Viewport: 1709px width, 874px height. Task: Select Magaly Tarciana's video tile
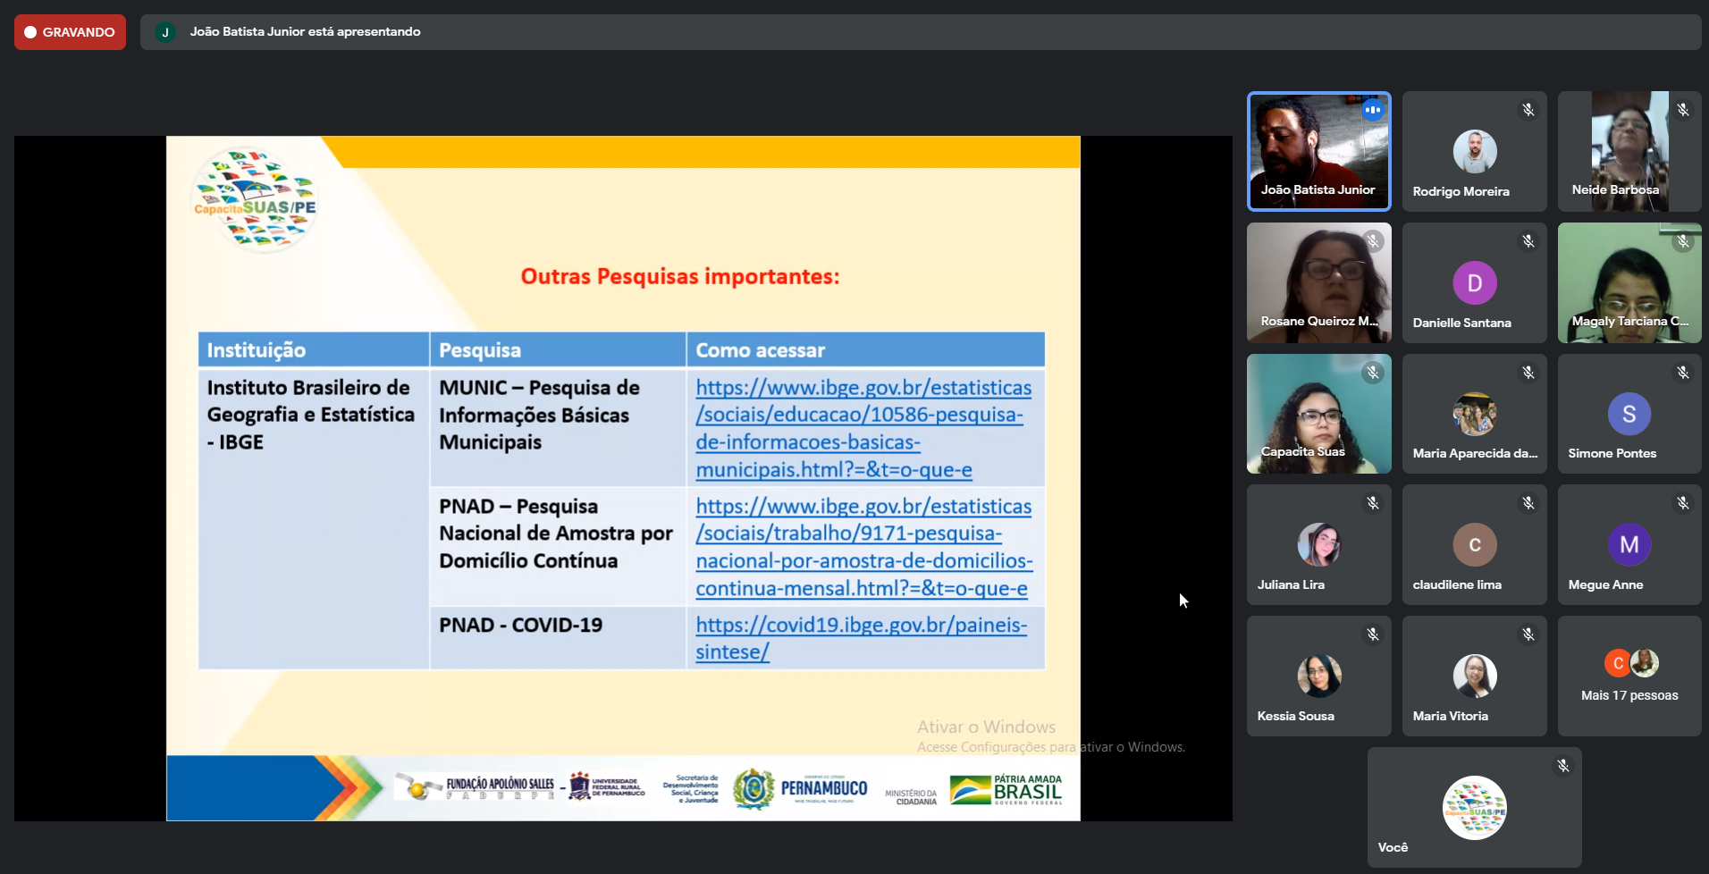click(x=1629, y=283)
